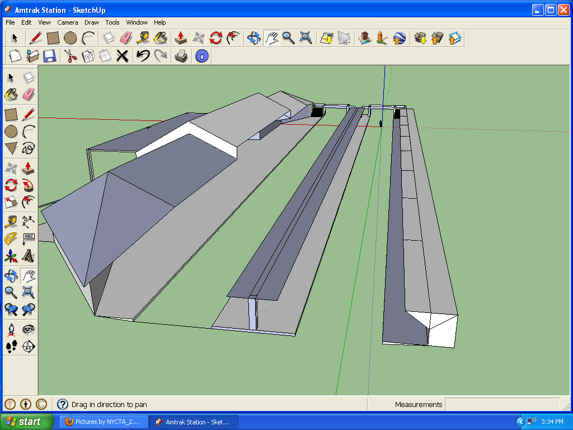Click the Open file folder icon

pos(32,56)
